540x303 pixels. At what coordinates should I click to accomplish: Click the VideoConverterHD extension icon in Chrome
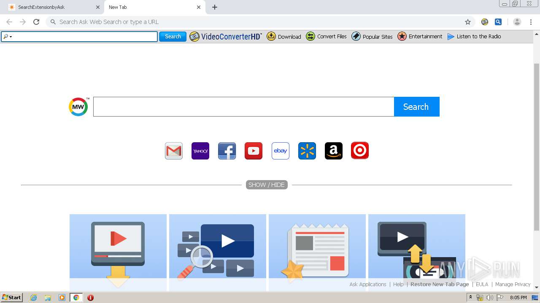coord(485,22)
